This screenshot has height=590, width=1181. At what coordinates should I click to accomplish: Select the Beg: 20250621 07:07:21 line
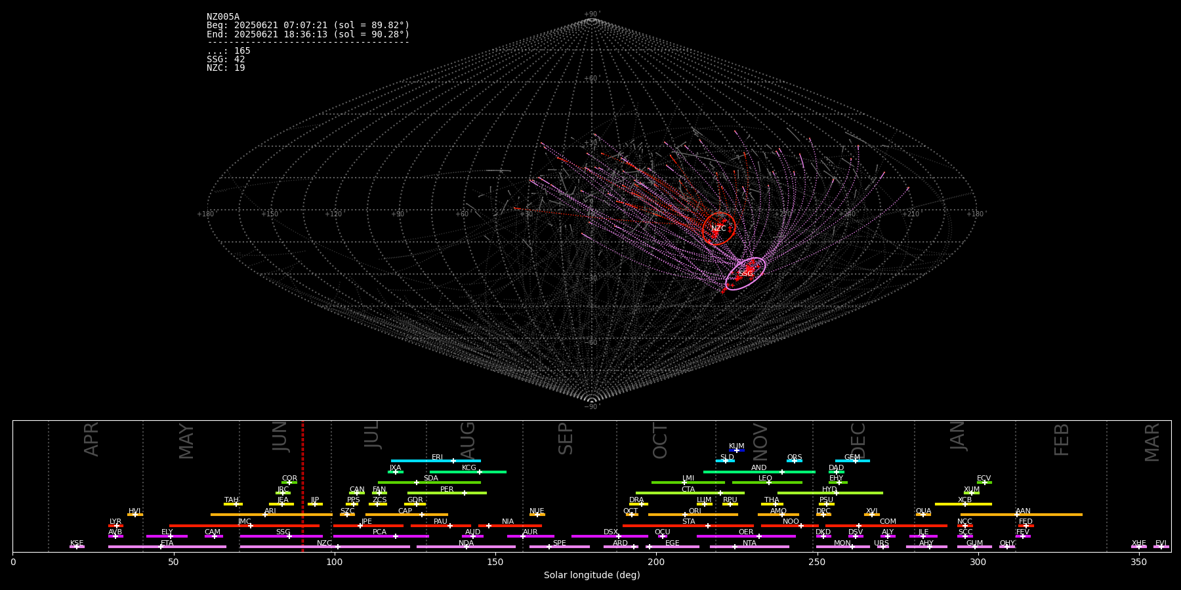pyautogui.click(x=308, y=26)
